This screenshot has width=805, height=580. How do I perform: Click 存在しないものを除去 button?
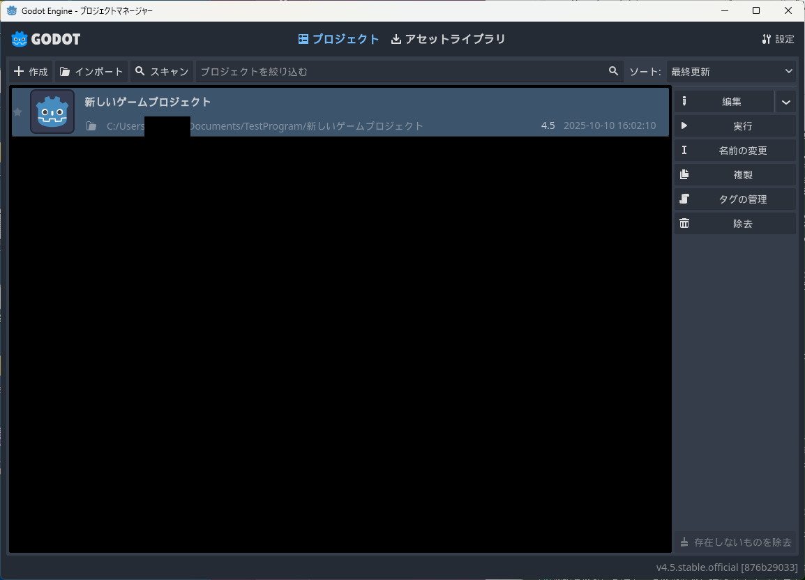pos(735,542)
